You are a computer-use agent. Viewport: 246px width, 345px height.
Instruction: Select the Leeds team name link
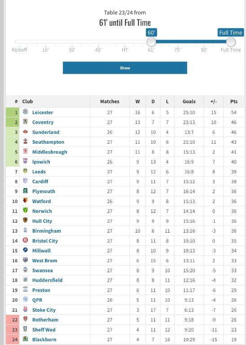click(x=39, y=172)
